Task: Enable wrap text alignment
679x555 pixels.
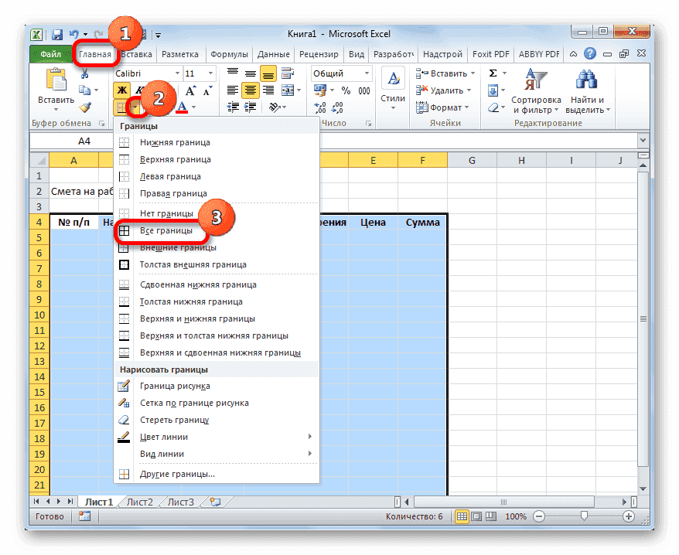Action: pos(287,72)
